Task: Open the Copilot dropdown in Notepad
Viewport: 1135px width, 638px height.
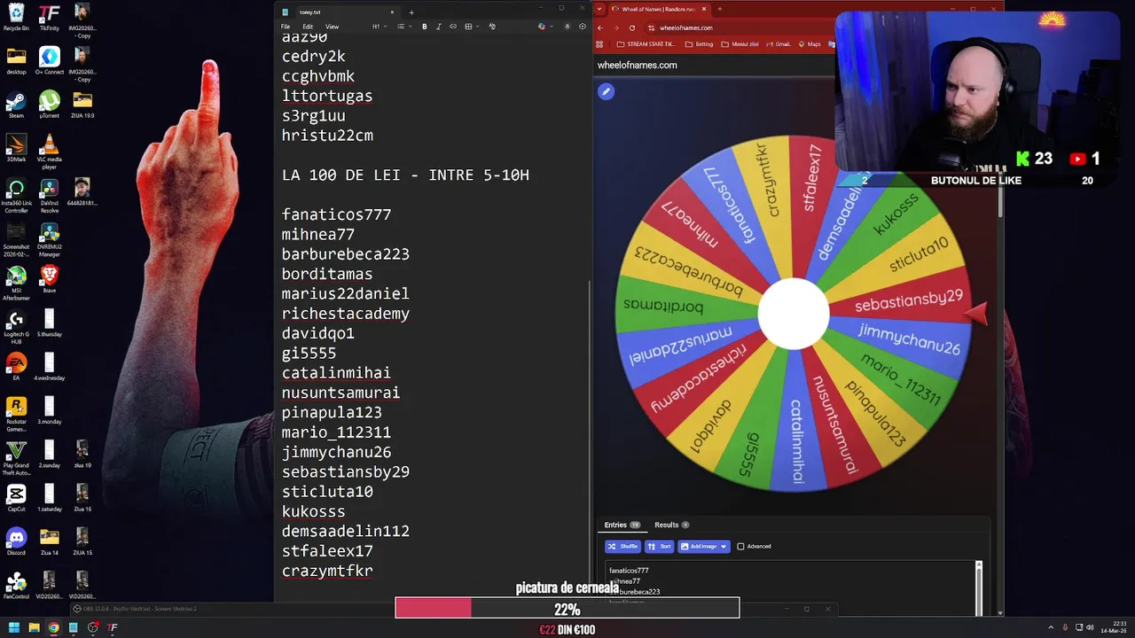Action: click(544, 27)
